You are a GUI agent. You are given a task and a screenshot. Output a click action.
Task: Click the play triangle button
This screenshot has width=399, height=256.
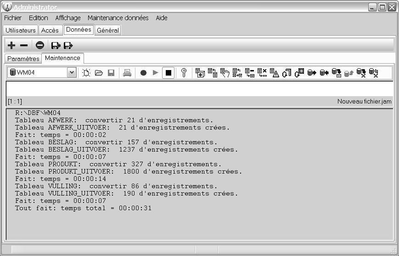pyautogui.click(x=156, y=73)
